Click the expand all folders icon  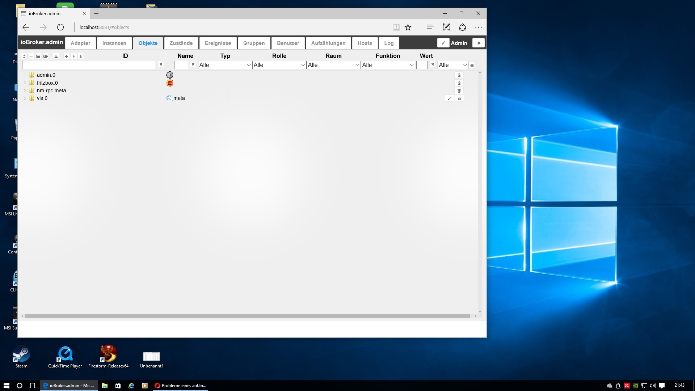coord(46,56)
